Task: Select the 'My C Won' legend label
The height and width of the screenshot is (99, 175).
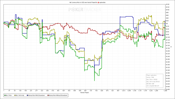Action: (9, 95)
